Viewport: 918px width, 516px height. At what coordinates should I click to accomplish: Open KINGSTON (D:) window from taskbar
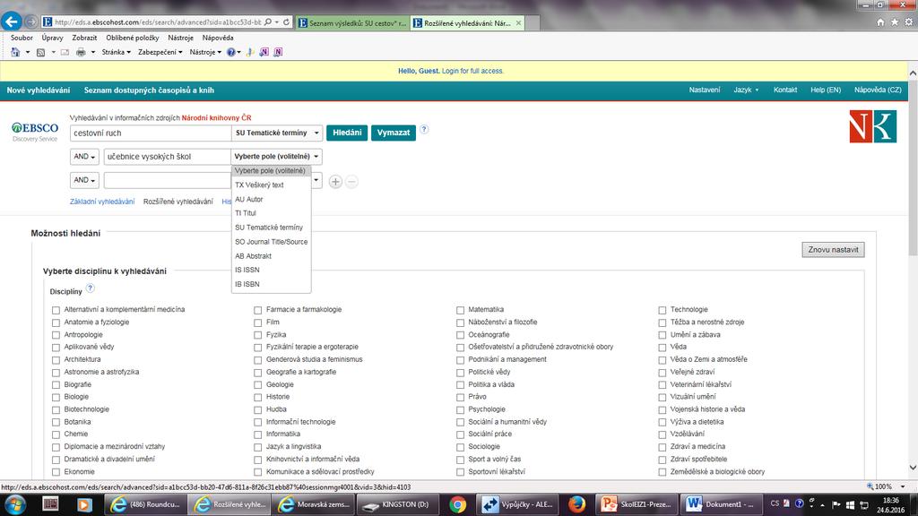click(397, 504)
